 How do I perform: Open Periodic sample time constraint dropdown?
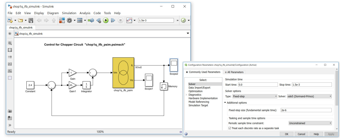click(310, 123)
